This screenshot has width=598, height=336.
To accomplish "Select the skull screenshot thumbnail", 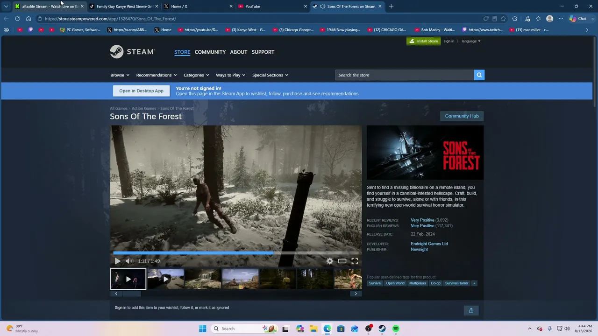I will pos(278,279).
